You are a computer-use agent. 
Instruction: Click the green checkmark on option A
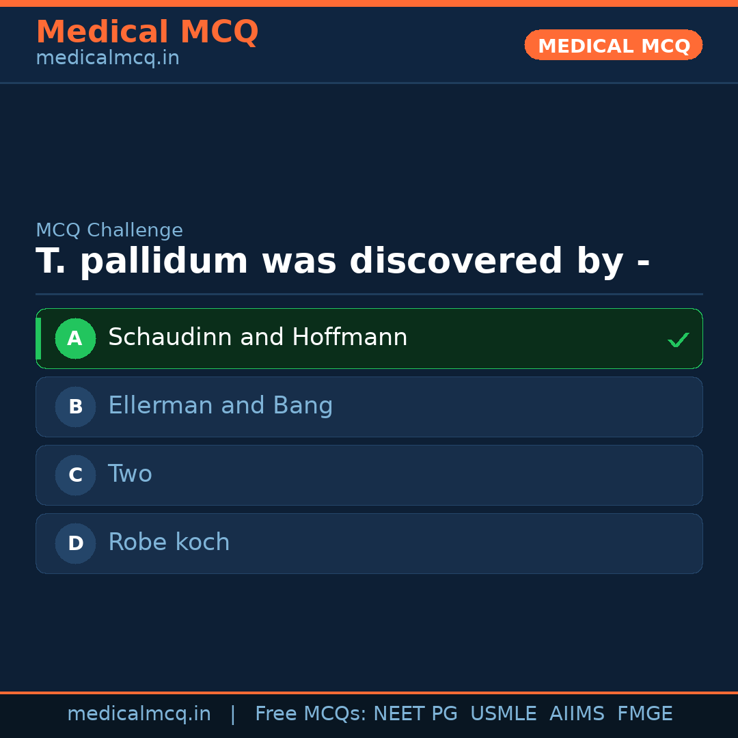(x=678, y=340)
